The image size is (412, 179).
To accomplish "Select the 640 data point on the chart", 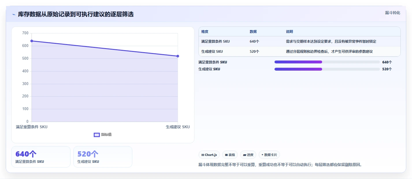I will 31,41.
